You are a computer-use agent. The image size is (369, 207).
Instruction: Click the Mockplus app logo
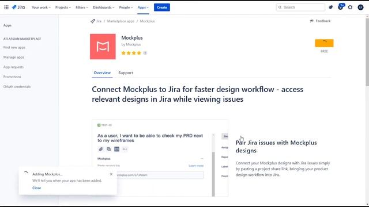[x=103, y=47]
